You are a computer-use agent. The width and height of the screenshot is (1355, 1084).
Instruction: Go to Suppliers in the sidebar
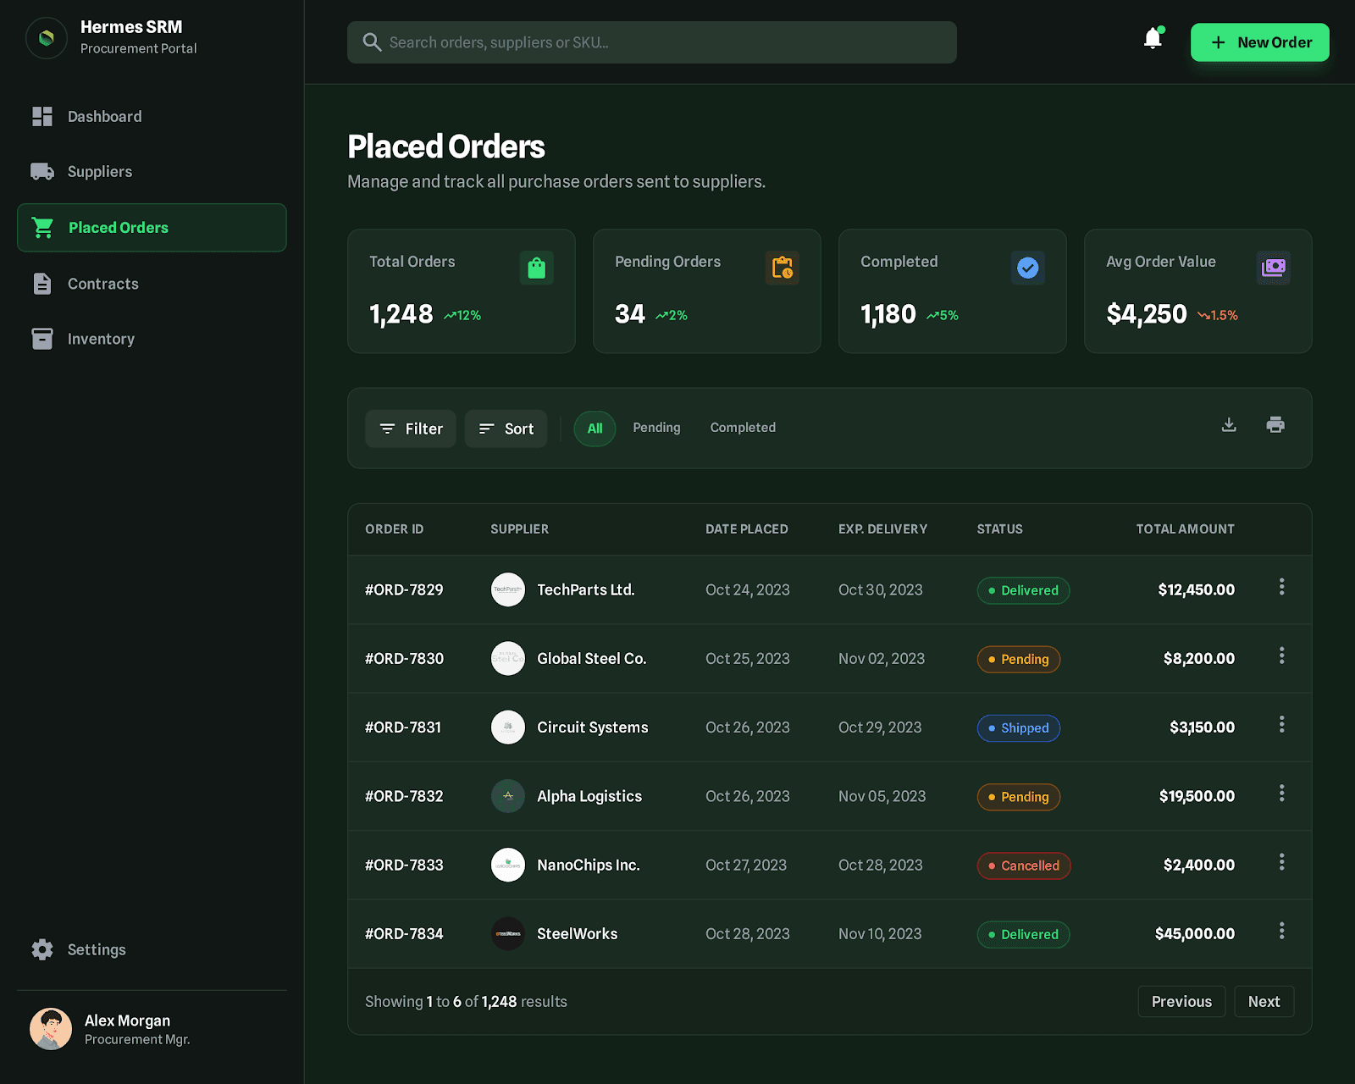point(100,172)
